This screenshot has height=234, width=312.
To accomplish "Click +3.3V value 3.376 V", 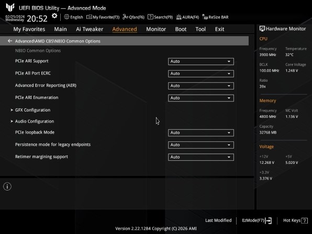I will (x=265, y=179).
